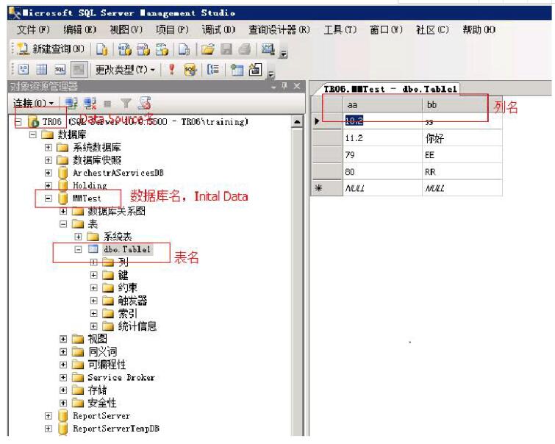Click the Analysis Services XMLA query icon
Viewport: 555px width, 444px height.
click(x=162, y=49)
